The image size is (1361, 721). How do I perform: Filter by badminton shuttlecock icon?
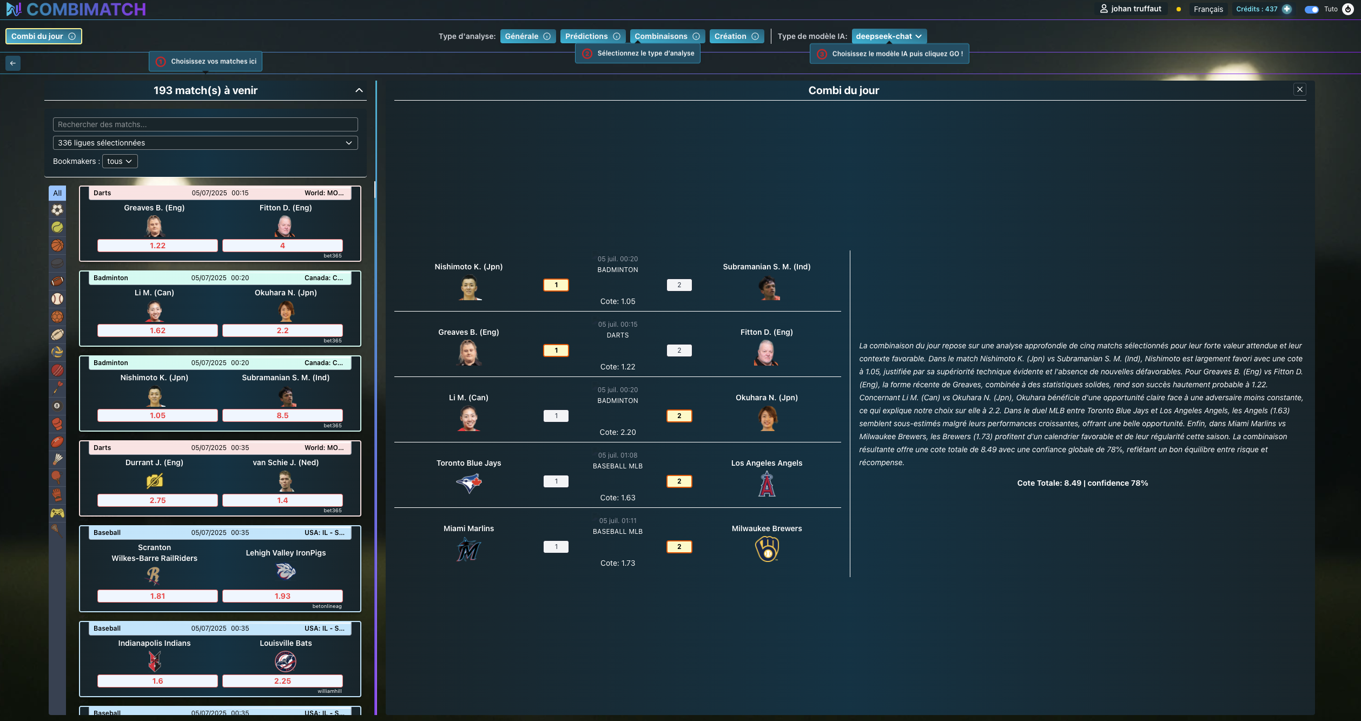(x=57, y=459)
